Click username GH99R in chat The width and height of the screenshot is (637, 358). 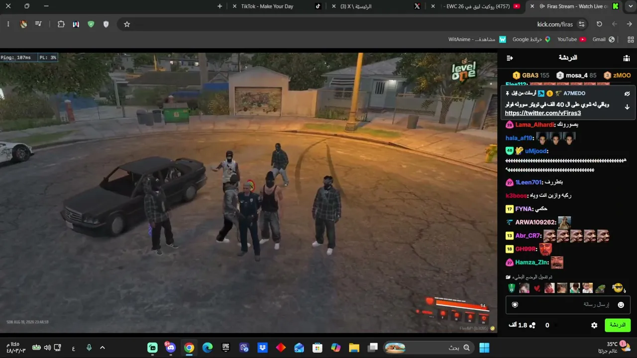point(526,249)
